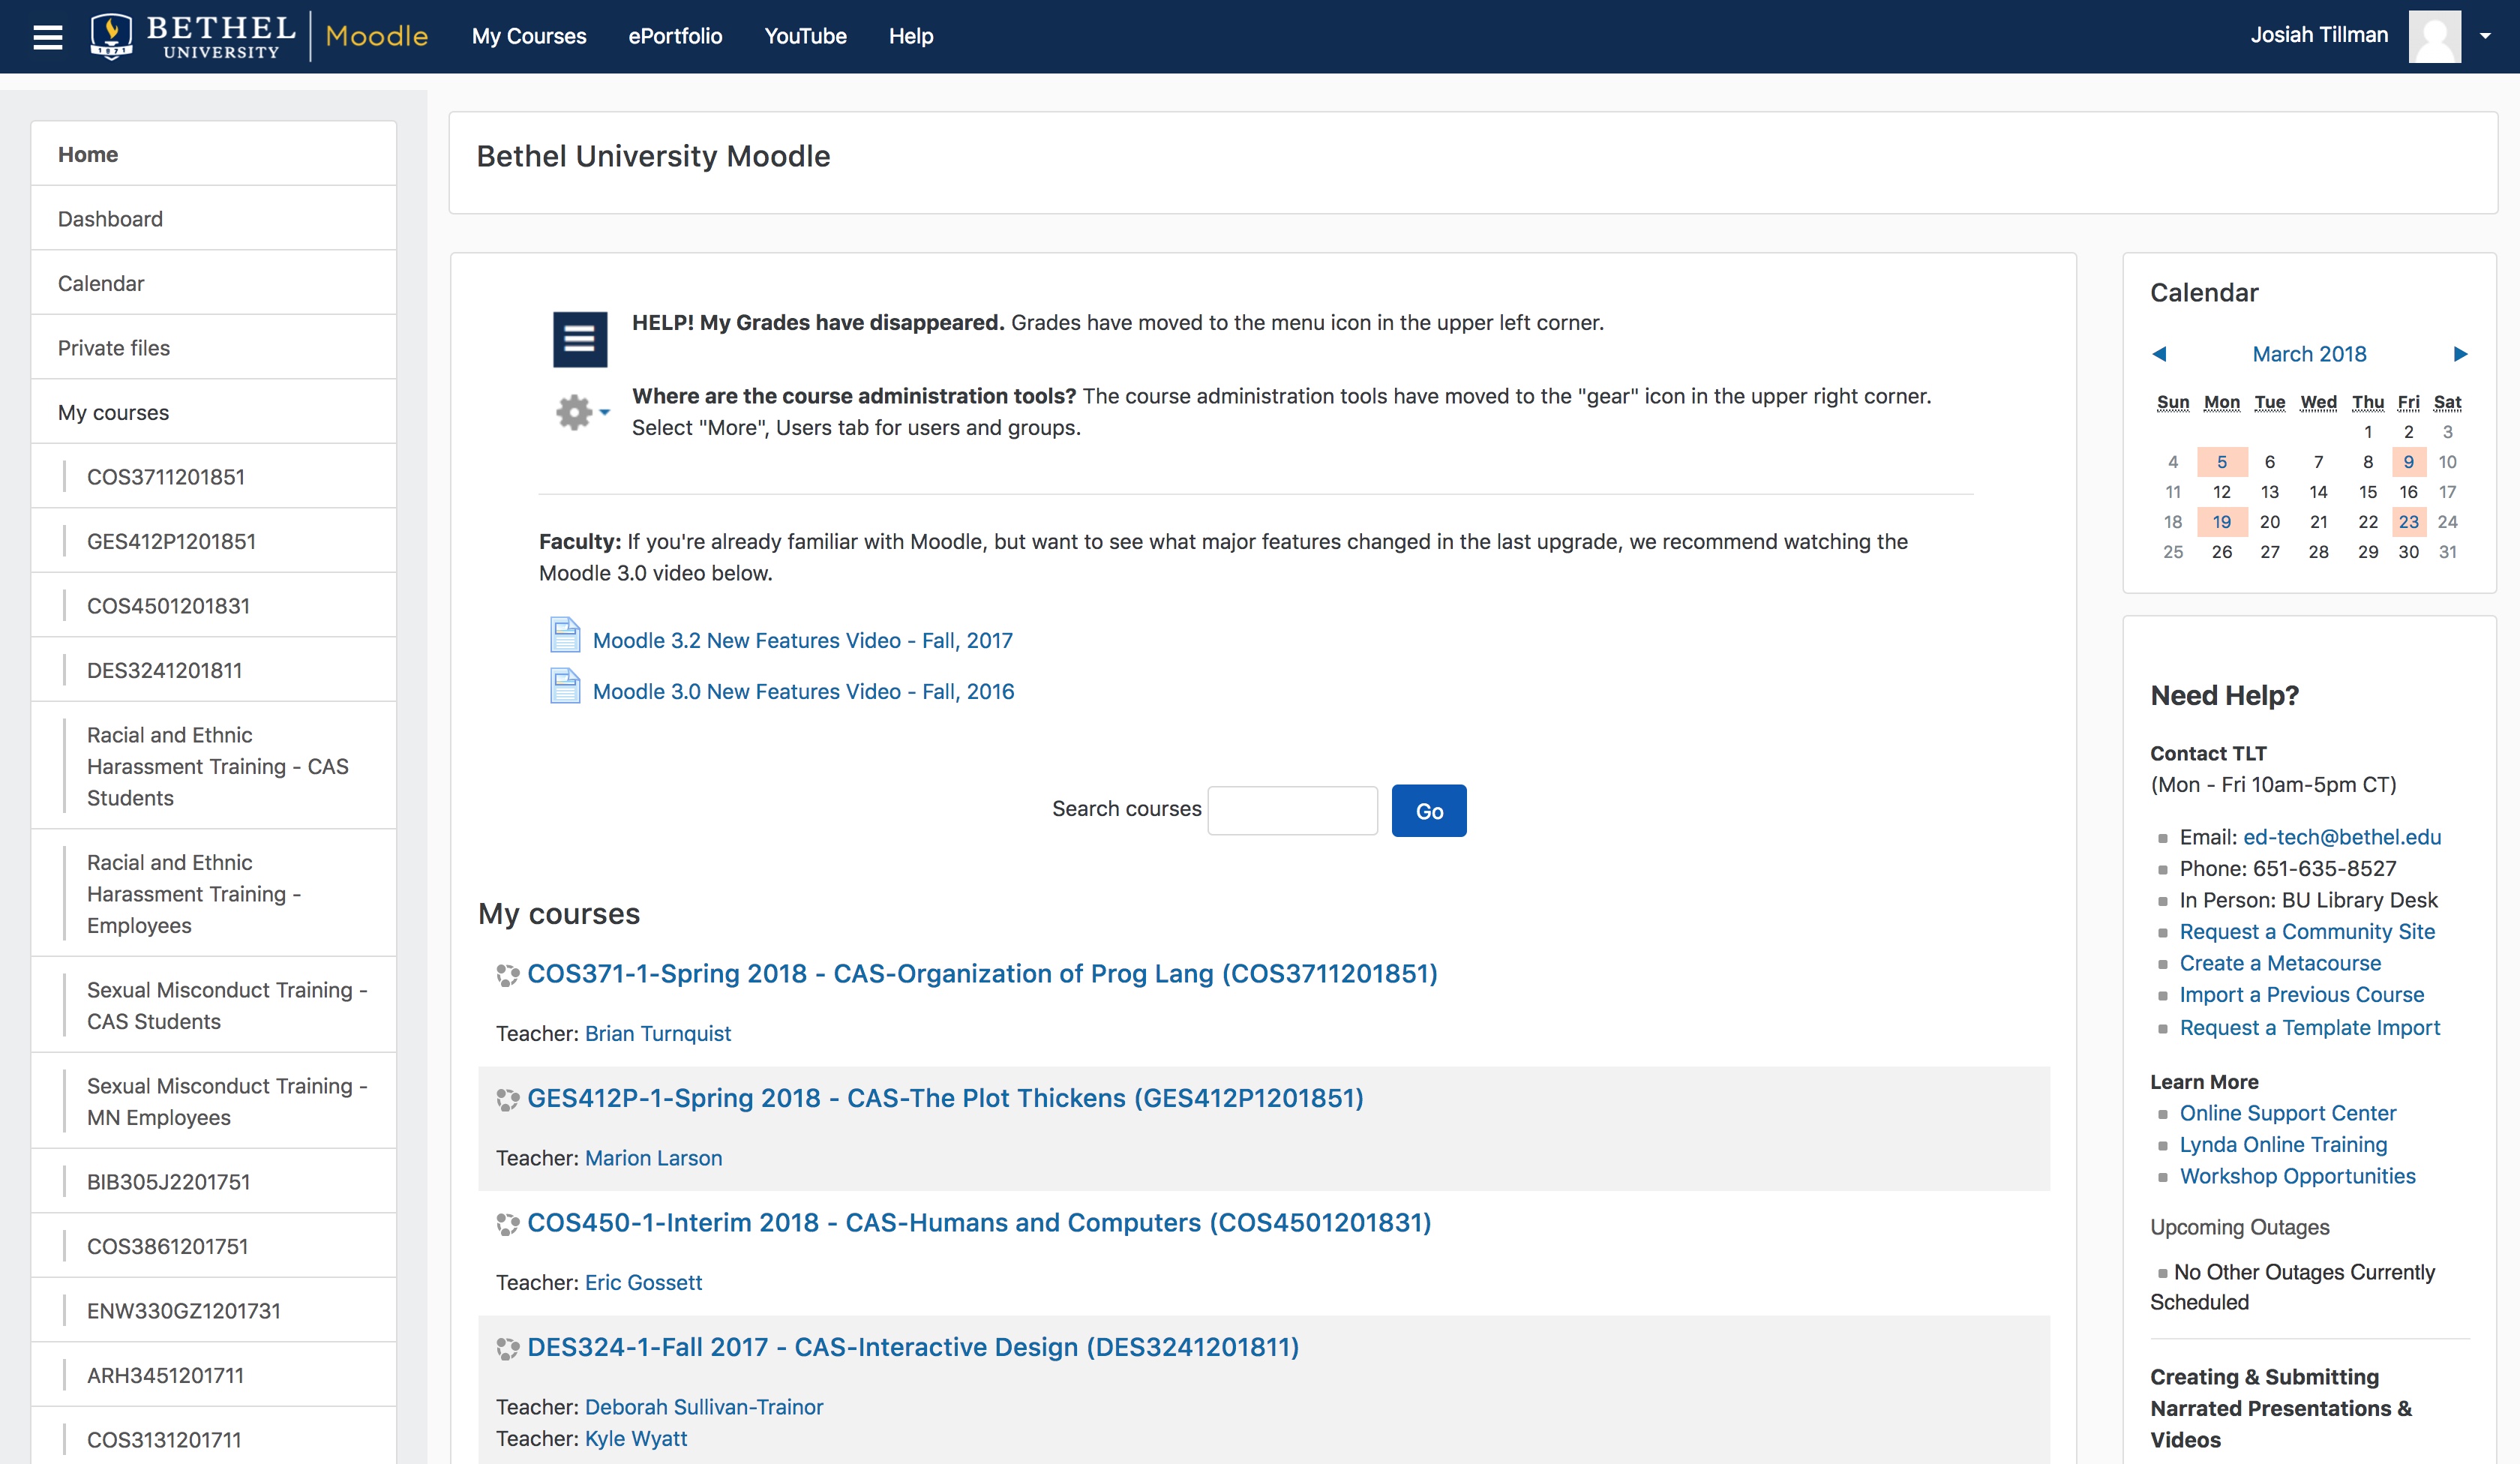2520x1464 pixels.
Task: Click the GES412P course icon
Action: (x=507, y=1100)
